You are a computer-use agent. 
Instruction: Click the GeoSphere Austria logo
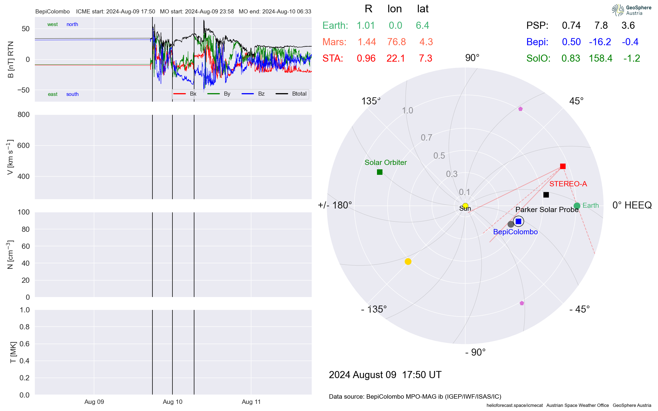pyautogui.click(x=631, y=10)
